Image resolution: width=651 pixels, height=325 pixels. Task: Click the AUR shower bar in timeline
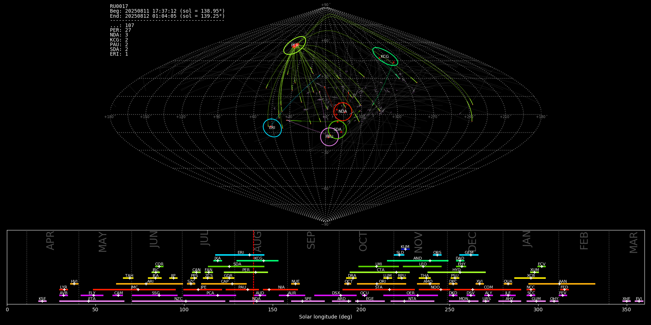(292, 295)
